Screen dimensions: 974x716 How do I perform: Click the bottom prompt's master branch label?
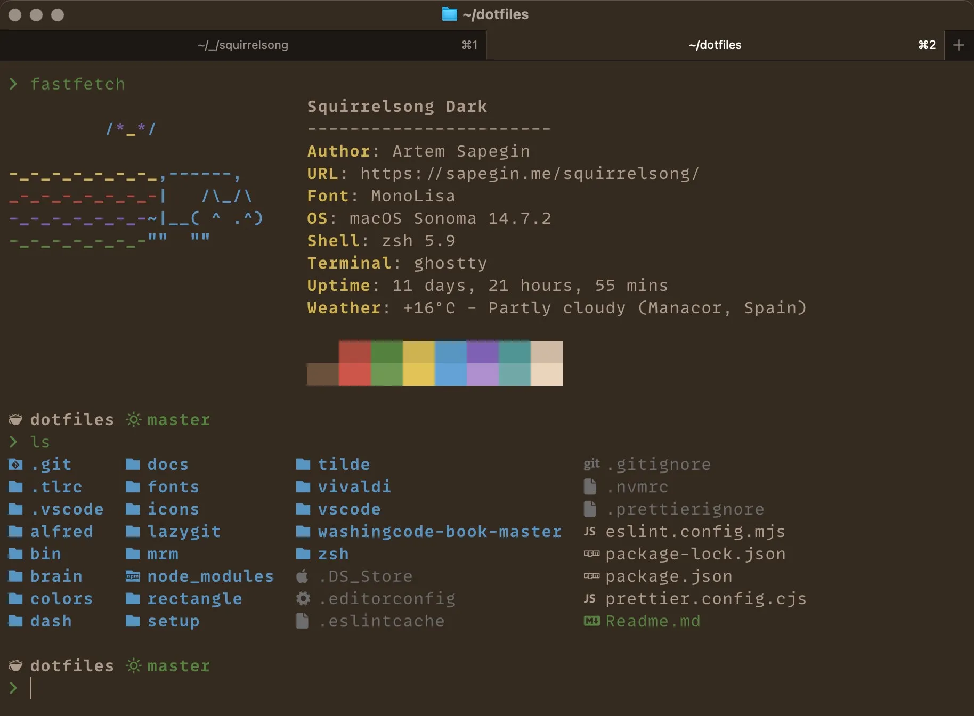pos(178,666)
